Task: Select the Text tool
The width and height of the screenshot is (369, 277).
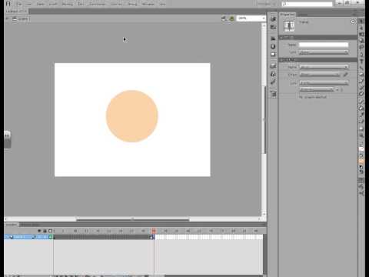Action: click(361, 62)
